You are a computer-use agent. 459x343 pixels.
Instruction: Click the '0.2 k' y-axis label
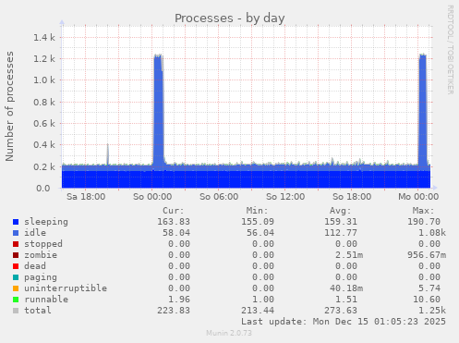44,166
